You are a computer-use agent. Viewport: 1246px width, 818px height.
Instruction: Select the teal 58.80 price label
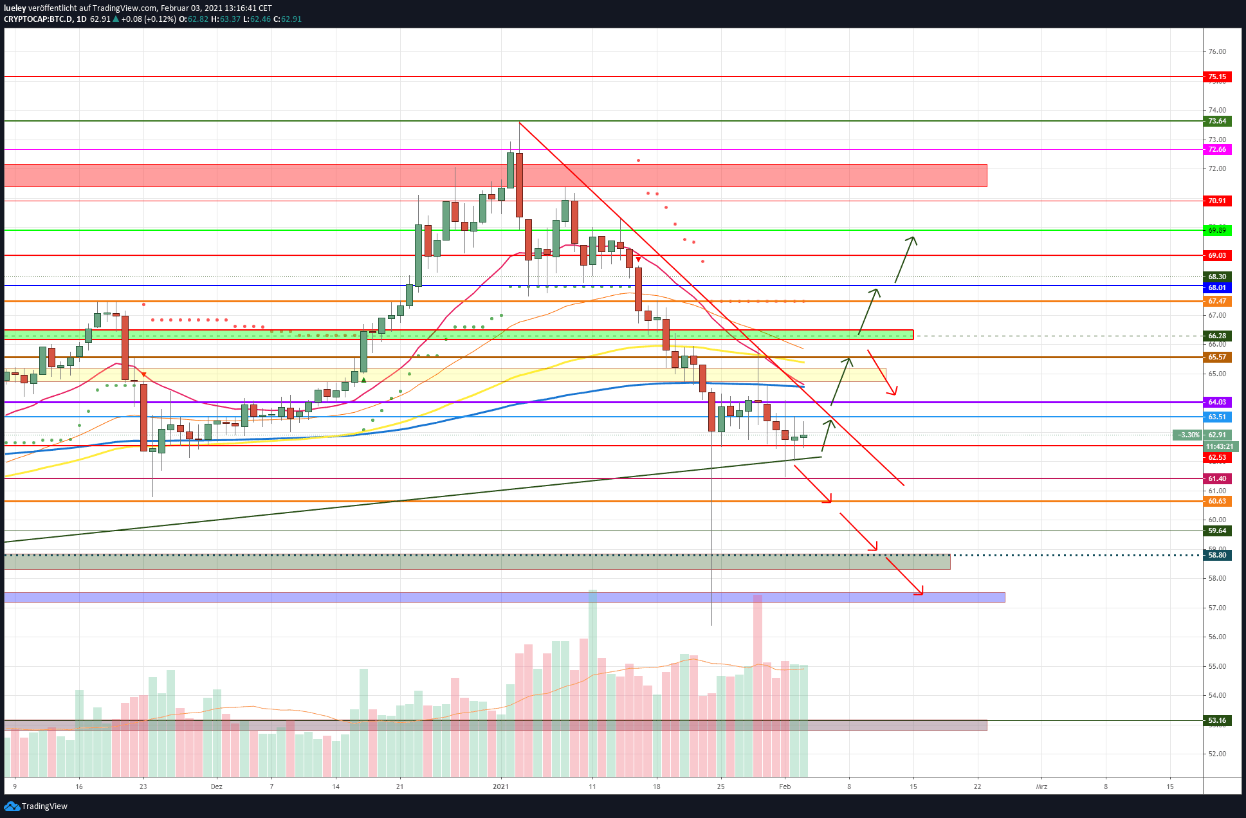pos(1217,555)
